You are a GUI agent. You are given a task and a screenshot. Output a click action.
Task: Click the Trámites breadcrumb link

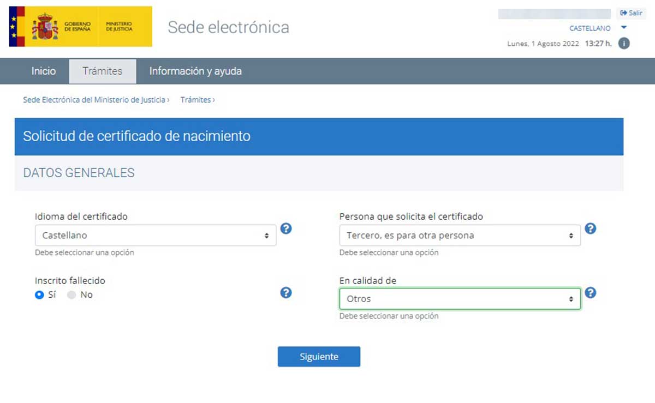[195, 100]
